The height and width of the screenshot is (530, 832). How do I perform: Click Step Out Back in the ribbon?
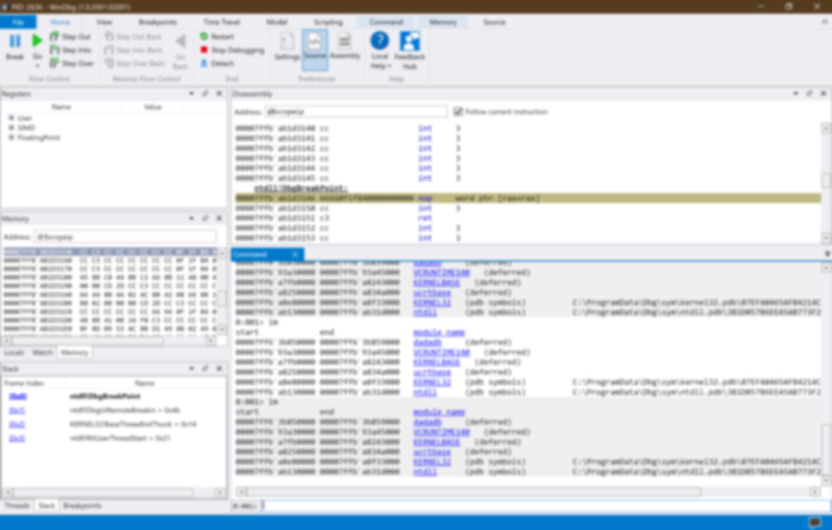tap(133, 36)
